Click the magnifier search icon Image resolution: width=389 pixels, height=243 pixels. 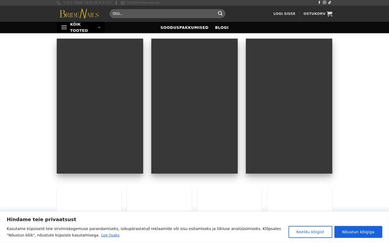pyautogui.click(x=220, y=13)
